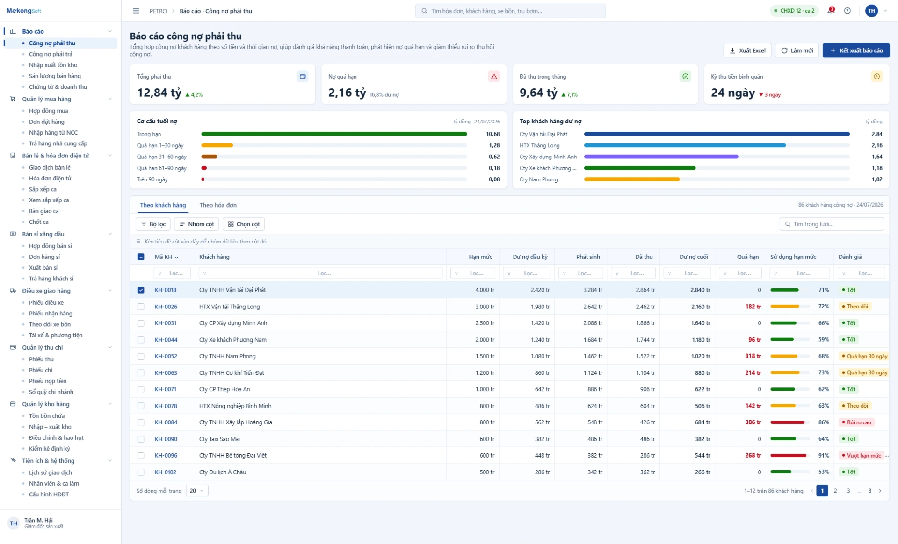Click the Làm mới refresh button
This screenshot has height=544, width=898.
797,50
